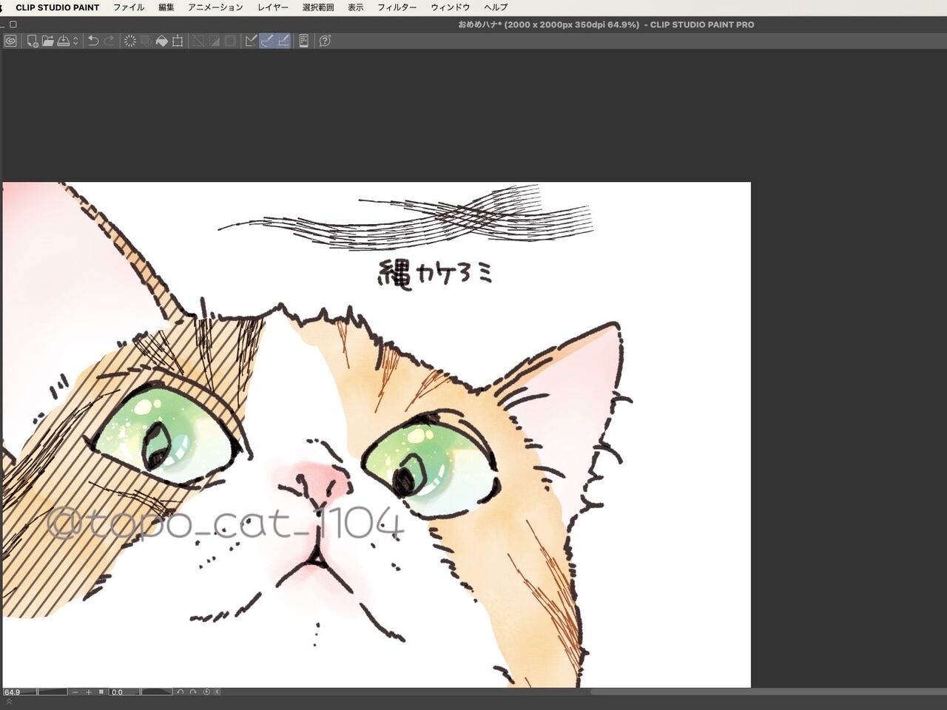Undo the last action in toolbar

tap(93, 41)
